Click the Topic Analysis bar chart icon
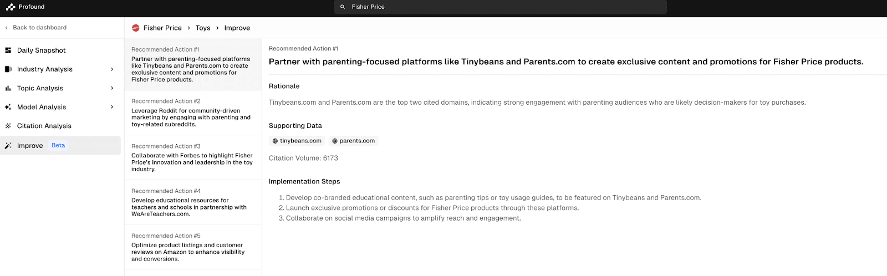This screenshot has height=276, width=887. 8,88
